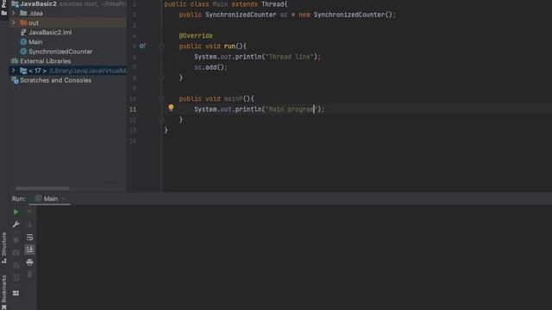Viewport: 552px width, 310px height.
Task: Toggle Soft-Wrap in Run console
Action: [x=30, y=238]
